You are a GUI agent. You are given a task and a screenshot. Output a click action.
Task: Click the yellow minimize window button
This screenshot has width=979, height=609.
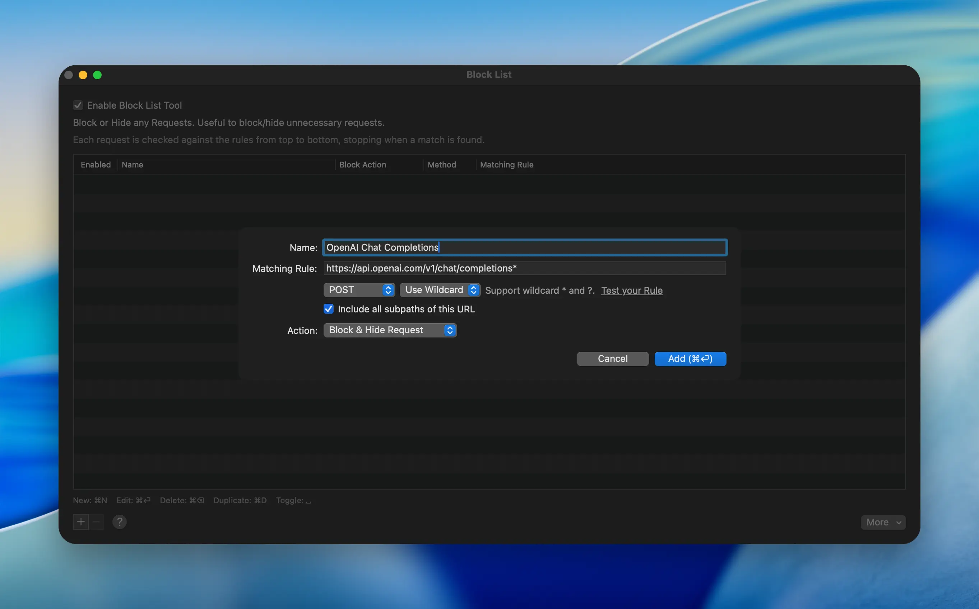[83, 75]
